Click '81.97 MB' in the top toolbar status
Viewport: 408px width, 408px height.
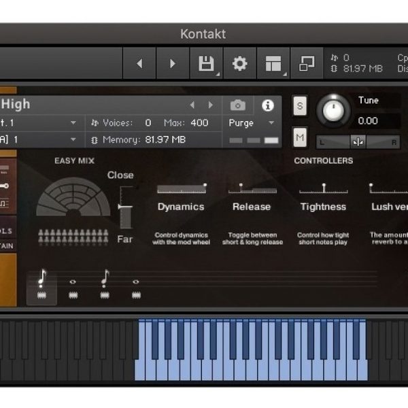(363, 69)
